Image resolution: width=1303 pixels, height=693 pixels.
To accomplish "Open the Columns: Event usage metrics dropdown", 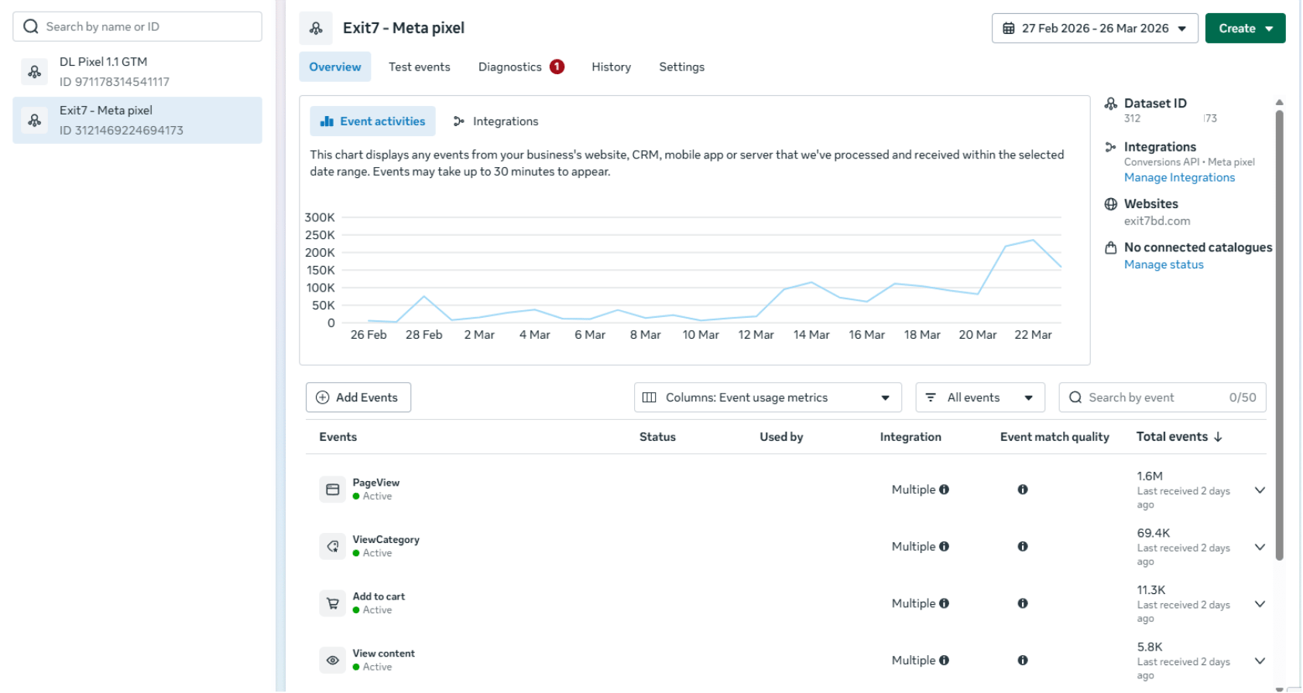I will pyautogui.click(x=768, y=398).
